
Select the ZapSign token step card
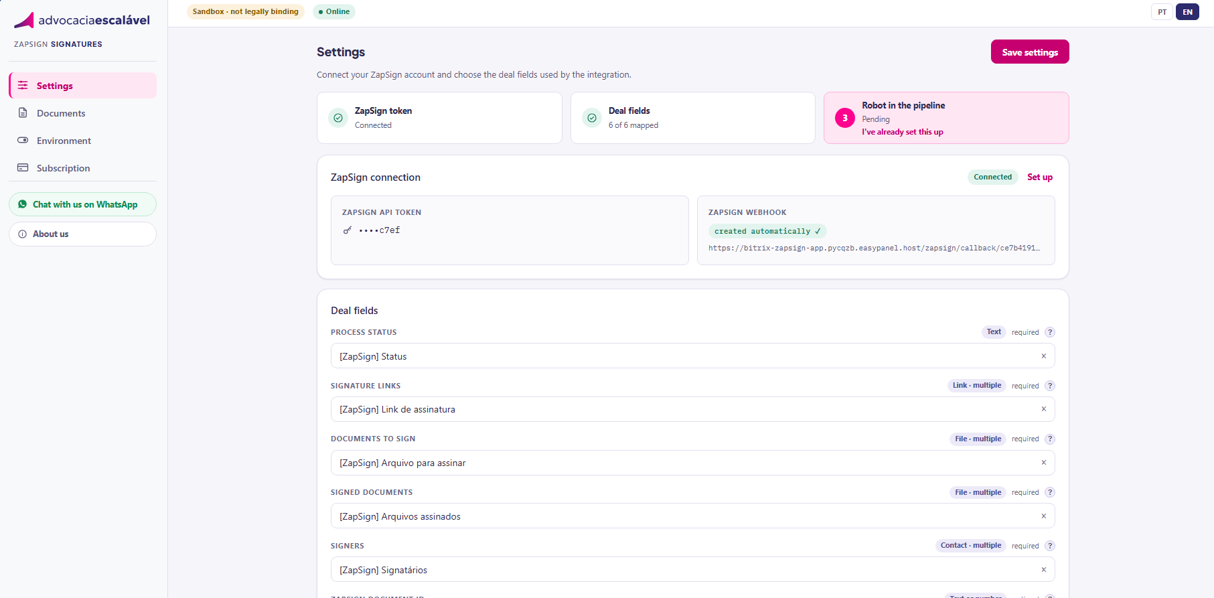439,118
